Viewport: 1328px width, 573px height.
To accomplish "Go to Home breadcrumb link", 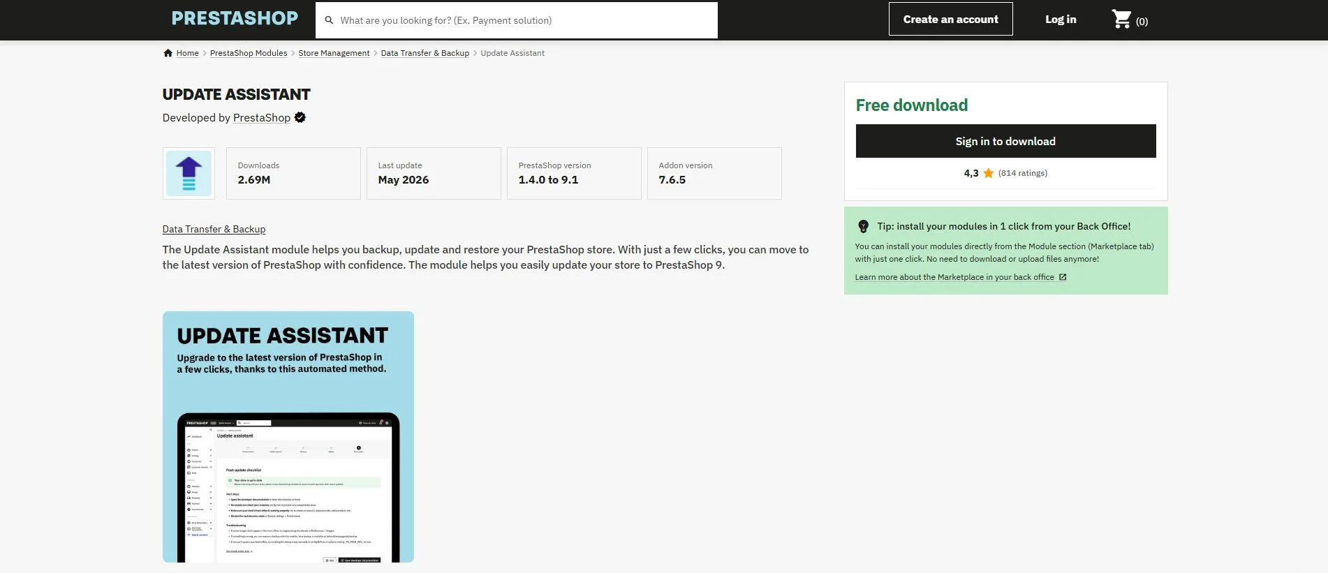I will [x=187, y=53].
